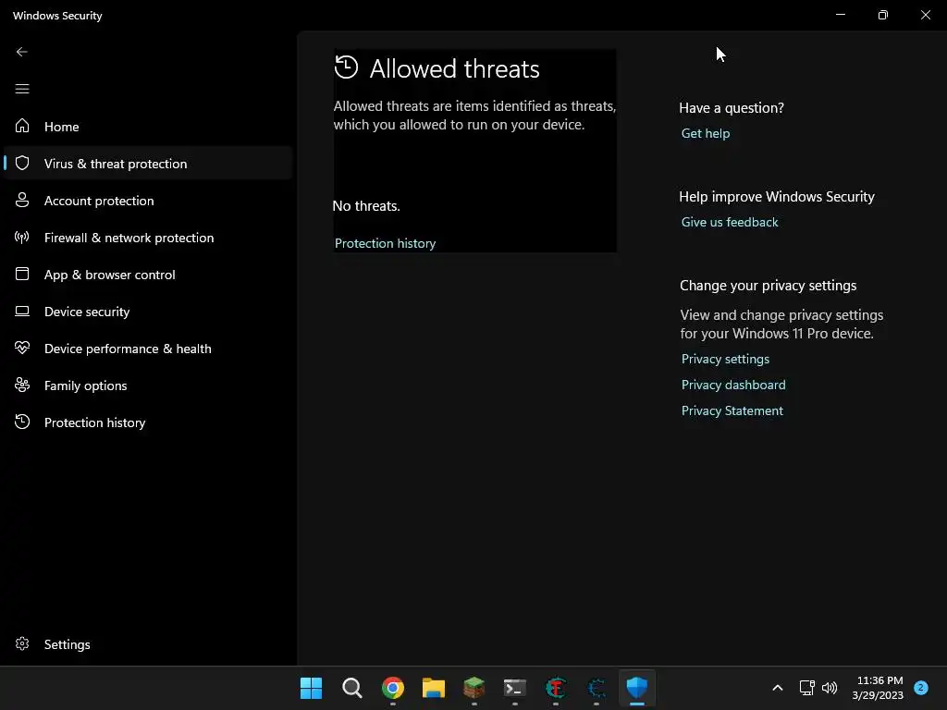
Task: Open File Explorer from taskbar
Action: (x=433, y=688)
